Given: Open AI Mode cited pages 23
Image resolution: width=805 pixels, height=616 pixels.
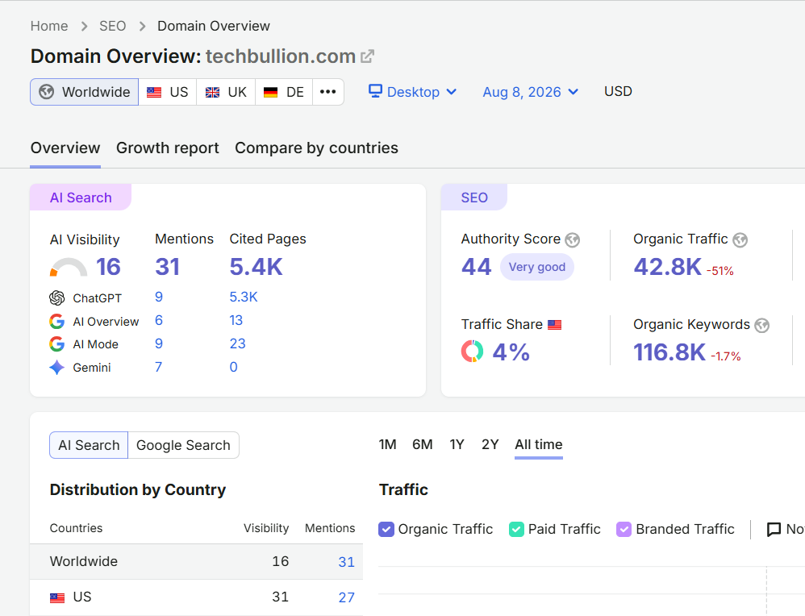Looking at the screenshot, I should [237, 344].
